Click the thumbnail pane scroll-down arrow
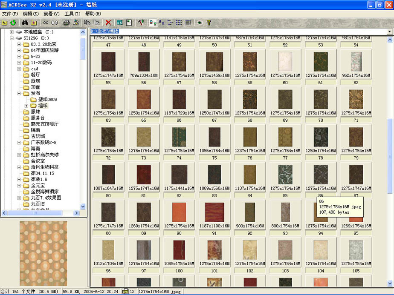Screen dimensions: 394x295 (390, 284)
